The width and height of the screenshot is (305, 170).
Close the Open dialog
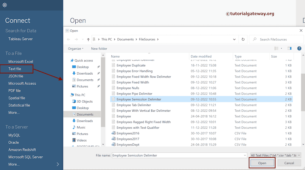click(x=301, y=31)
